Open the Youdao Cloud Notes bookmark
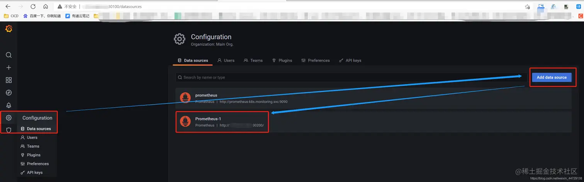 click(x=77, y=16)
